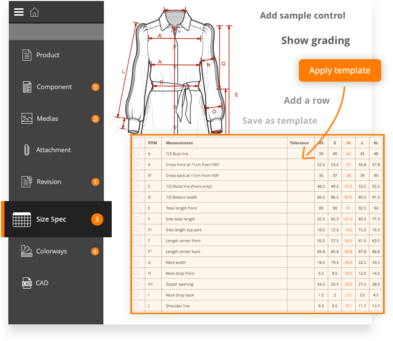The width and height of the screenshot is (393, 341).
Task: Click the Size Spec grid icon
Action: [22, 220]
